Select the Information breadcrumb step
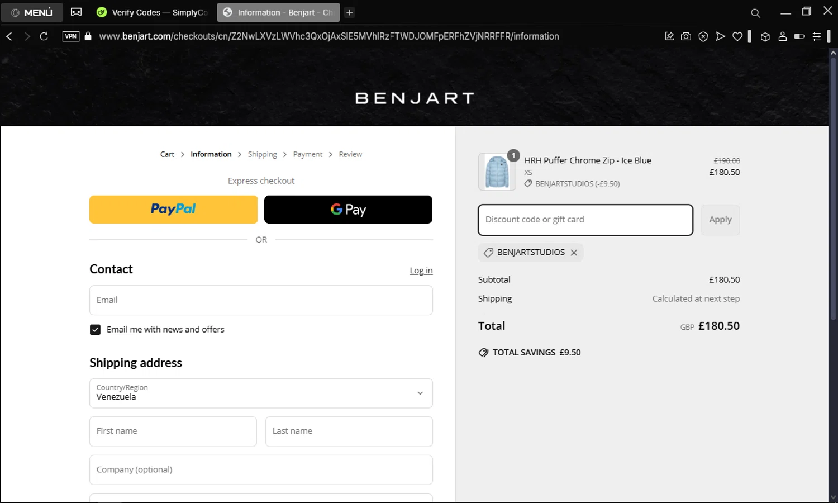The height and width of the screenshot is (503, 838). point(211,154)
